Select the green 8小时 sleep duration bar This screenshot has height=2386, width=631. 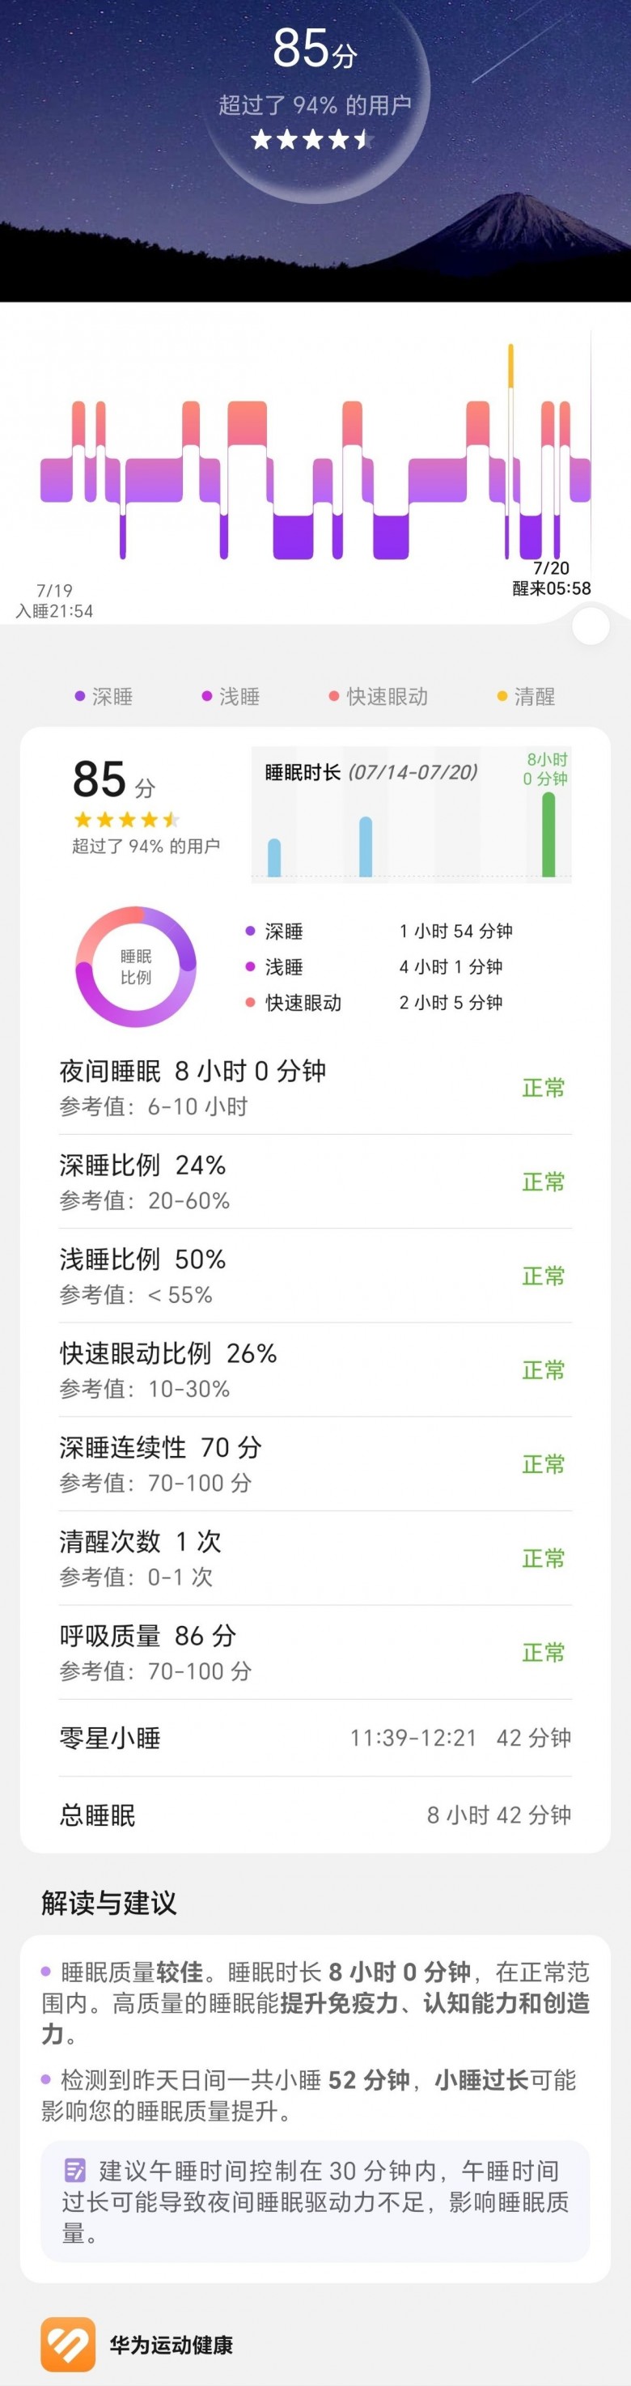click(548, 834)
